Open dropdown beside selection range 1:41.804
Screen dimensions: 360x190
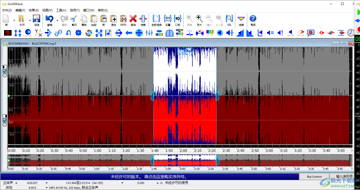122,183
